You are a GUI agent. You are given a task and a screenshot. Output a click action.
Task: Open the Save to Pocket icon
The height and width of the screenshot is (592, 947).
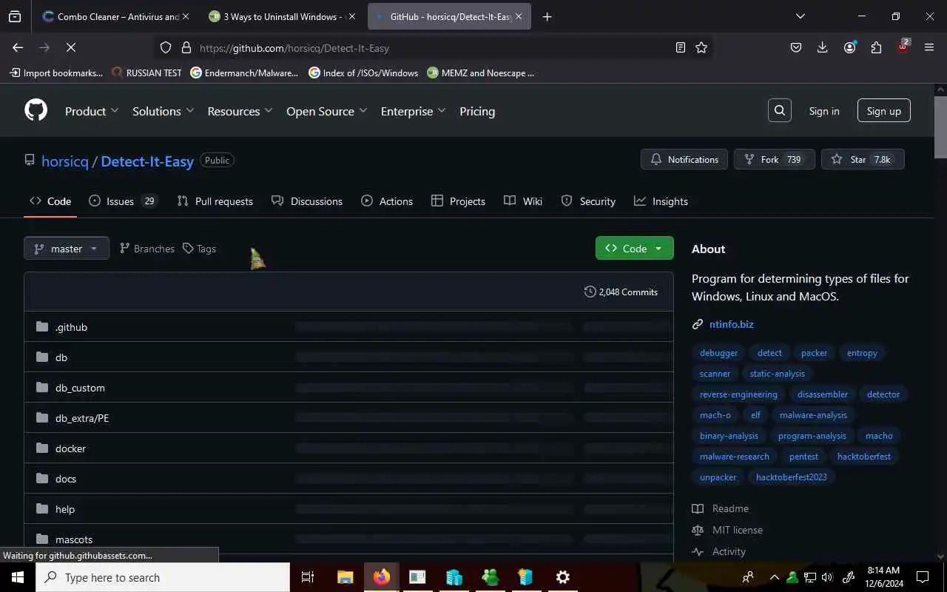[796, 47]
